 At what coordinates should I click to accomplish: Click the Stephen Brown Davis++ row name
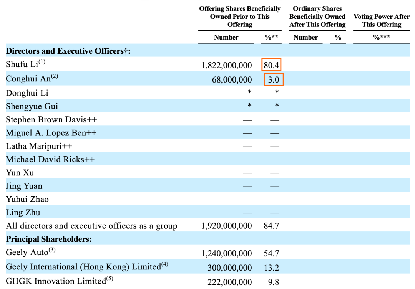51,119
